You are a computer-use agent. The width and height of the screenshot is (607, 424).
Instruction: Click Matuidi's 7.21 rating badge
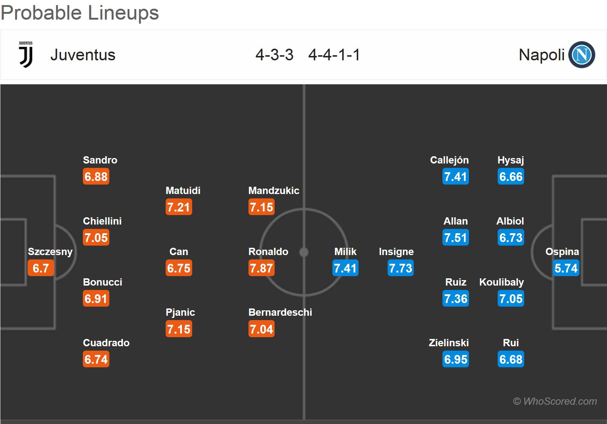pyautogui.click(x=179, y=207)
